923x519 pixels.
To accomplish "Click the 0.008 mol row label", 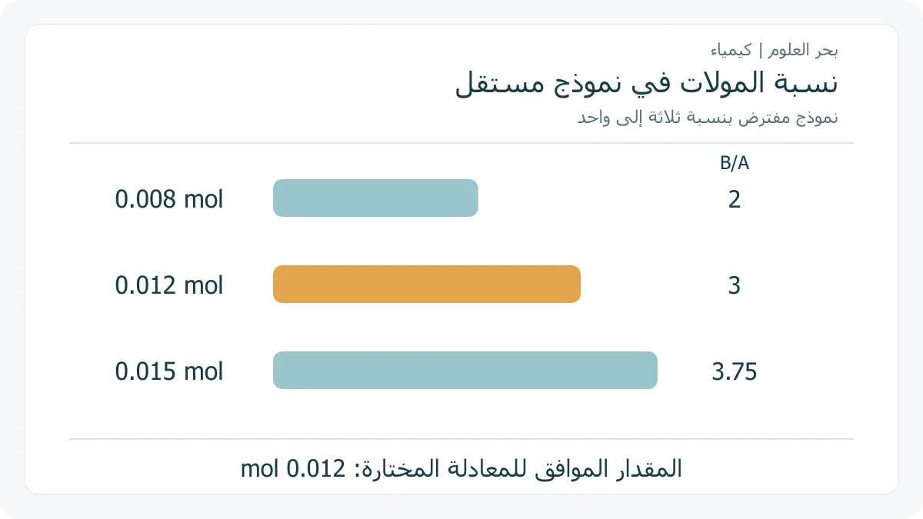I will (x=169, y=200).
